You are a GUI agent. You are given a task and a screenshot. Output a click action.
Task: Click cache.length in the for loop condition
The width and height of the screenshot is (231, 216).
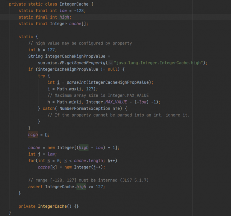[88, 161]
